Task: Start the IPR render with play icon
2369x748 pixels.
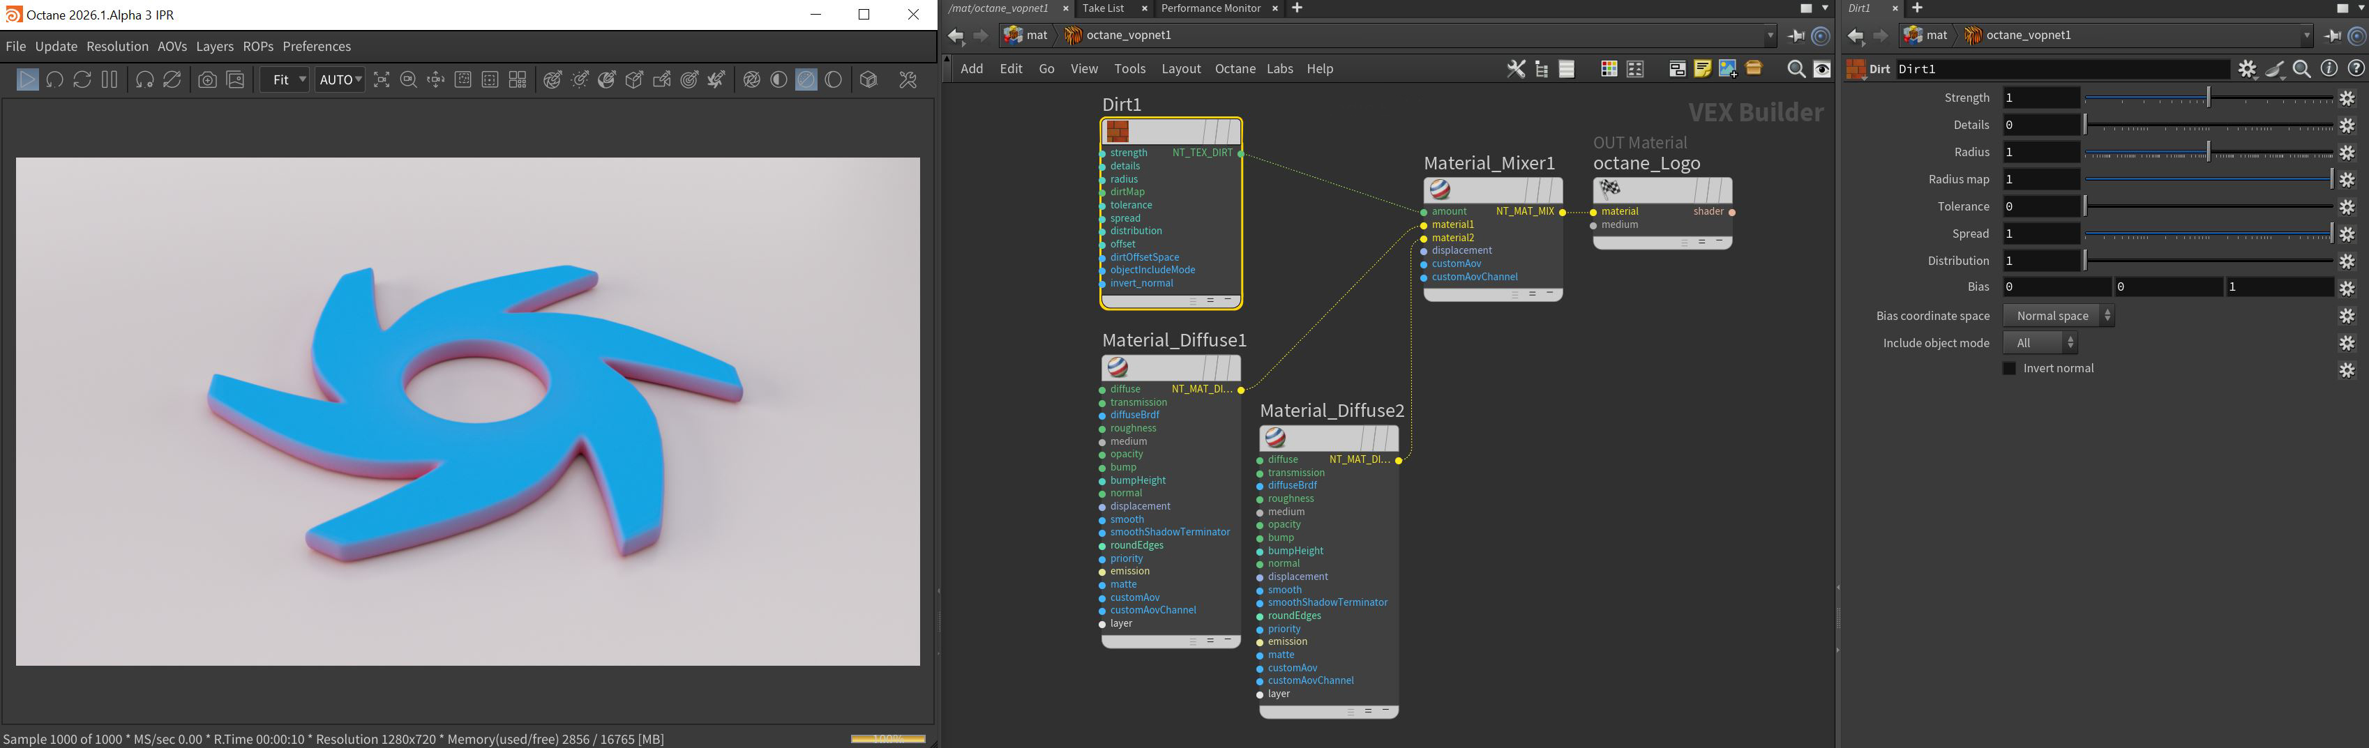Action: (28, 80)
